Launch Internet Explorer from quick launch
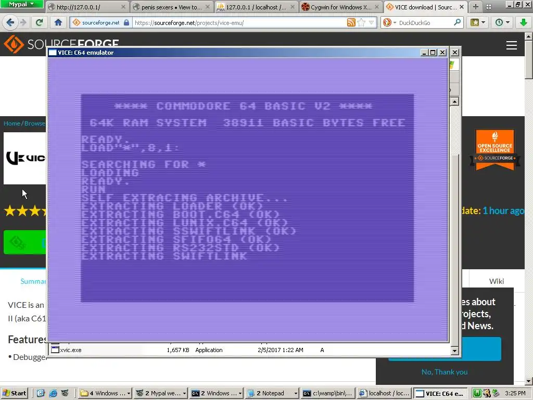Screen dimensions: 533x400 click(x=53, y=393)
